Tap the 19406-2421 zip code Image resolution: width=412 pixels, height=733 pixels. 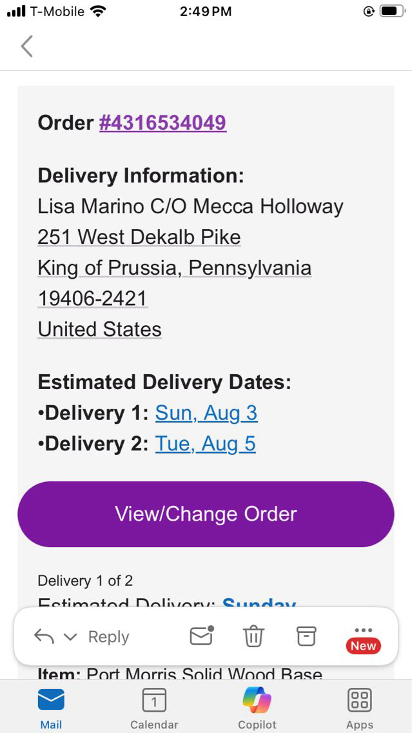(x=92, y=298)
